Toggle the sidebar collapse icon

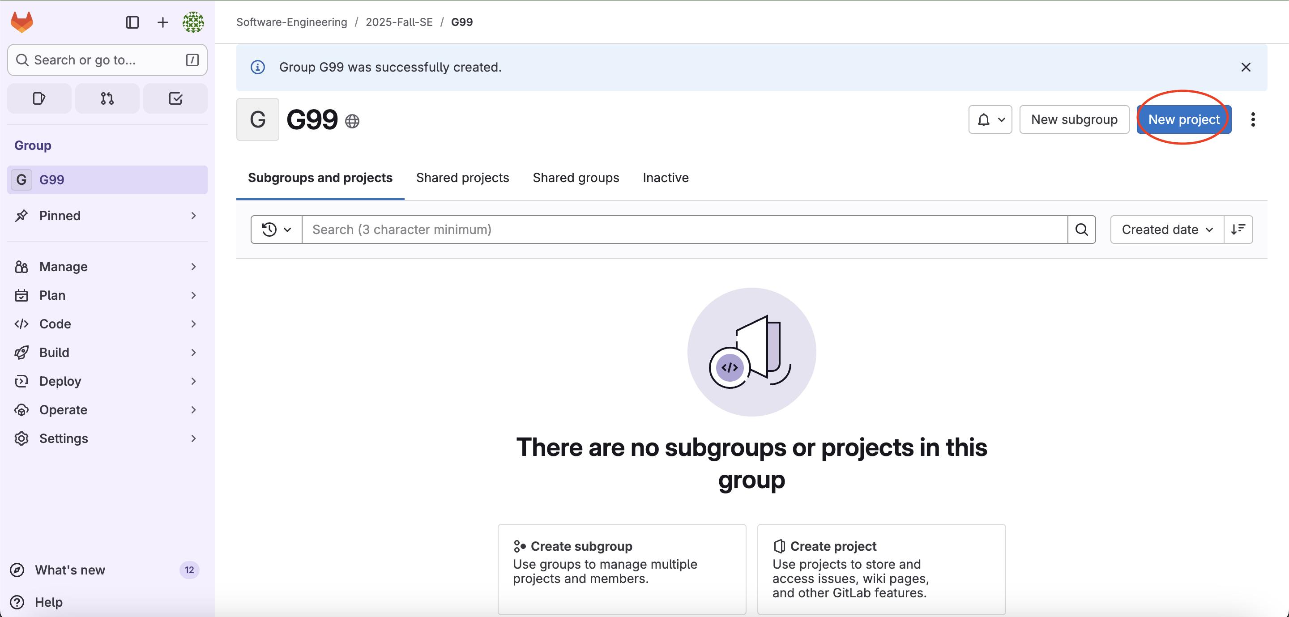(132, 22)
